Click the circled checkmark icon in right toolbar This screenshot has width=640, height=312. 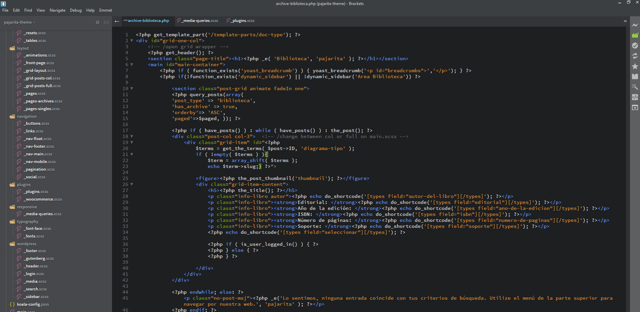[x=635, y=46]
